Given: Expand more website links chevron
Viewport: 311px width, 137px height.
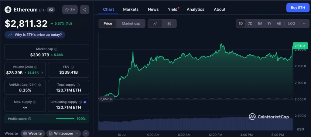Looking at the screenshot, I should [85, 133].
